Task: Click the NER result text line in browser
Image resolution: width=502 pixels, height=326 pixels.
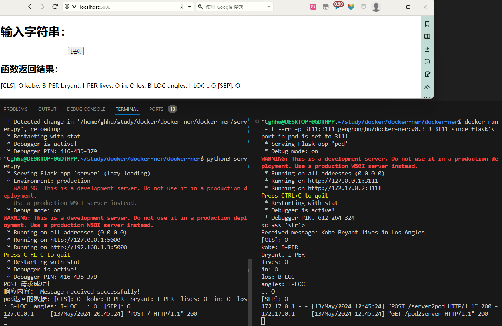Action: [x=120, y=86]
